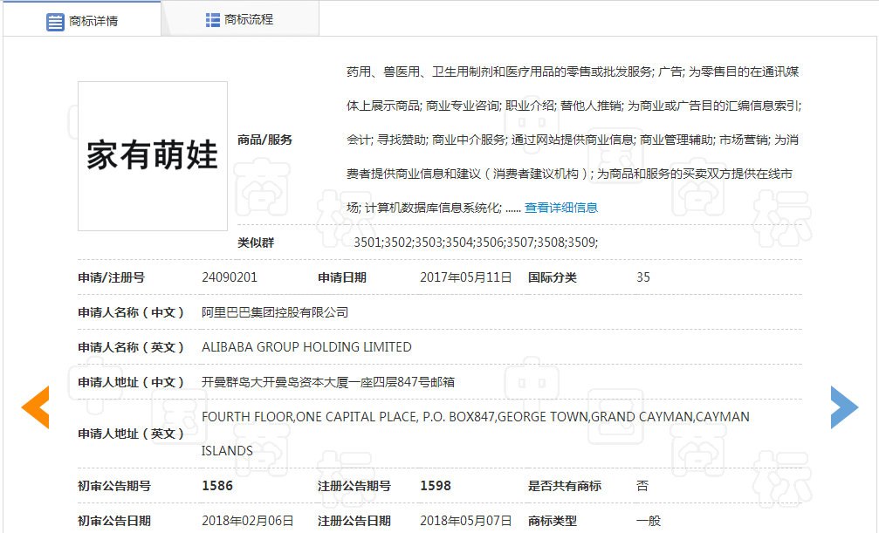The height and width of the screenshot is (533, 879).
Task: Click the 申请日期 label
Action: coord(342,277)
